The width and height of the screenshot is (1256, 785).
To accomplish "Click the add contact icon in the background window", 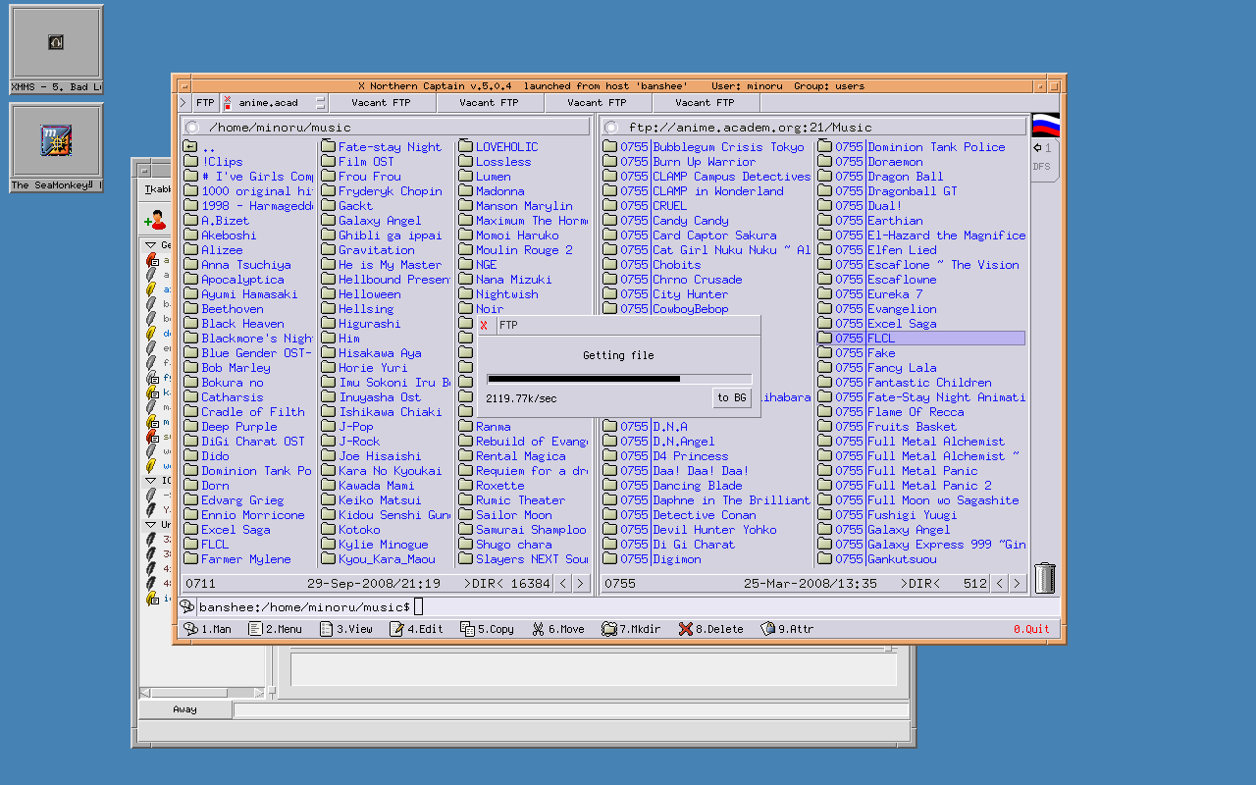I will (155, 220).
